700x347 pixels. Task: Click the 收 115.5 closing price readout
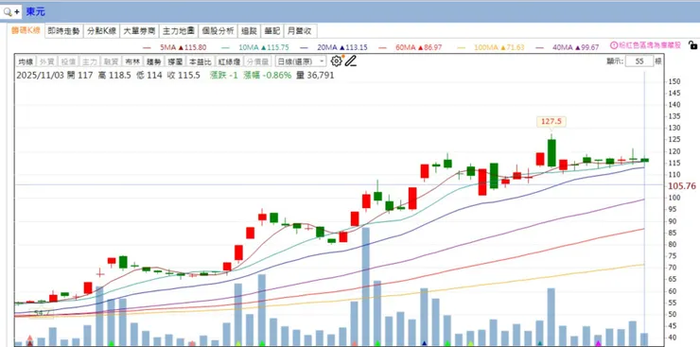184,76
